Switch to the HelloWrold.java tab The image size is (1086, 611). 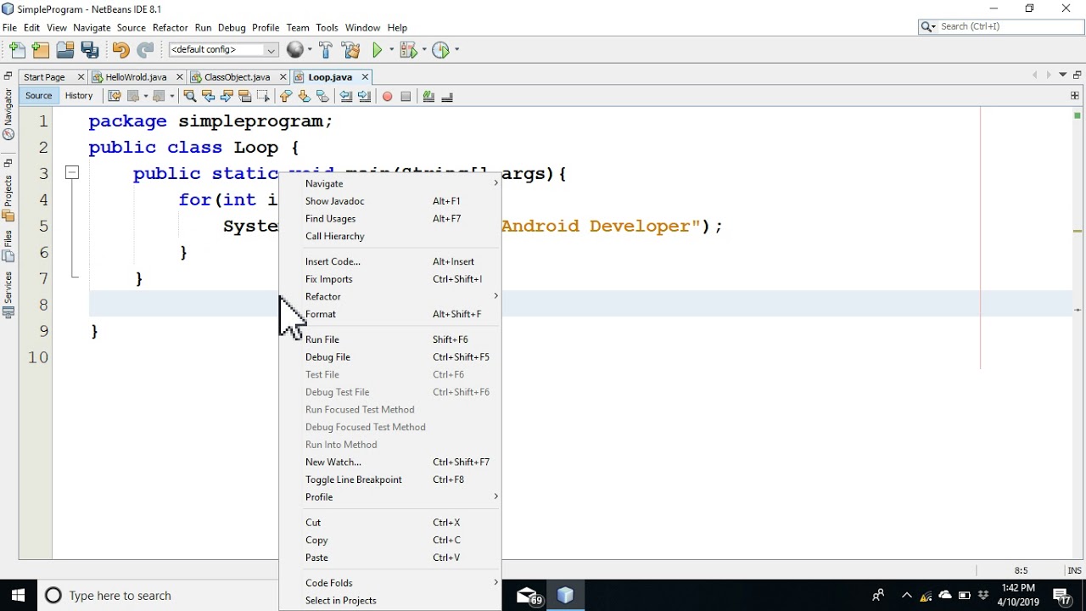(136, 77)
